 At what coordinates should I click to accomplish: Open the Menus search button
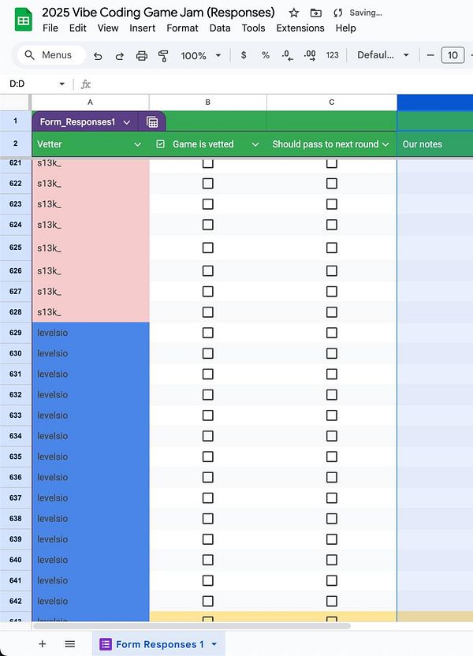point(51,55)
